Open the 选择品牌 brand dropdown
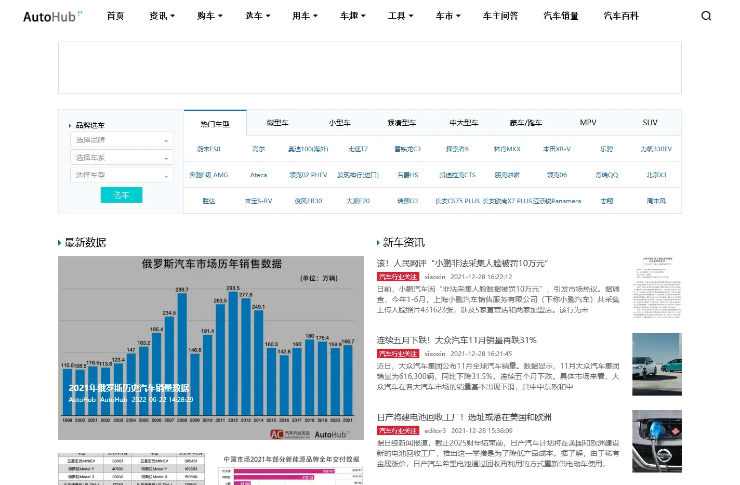Viewport: 740px width, 485px height. click(x=122, y=140)
